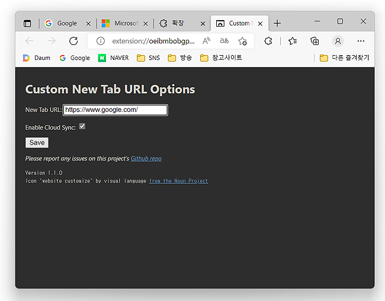Open the Github repo link
Viewport: 385px width, 301px height.
(146, 158)
